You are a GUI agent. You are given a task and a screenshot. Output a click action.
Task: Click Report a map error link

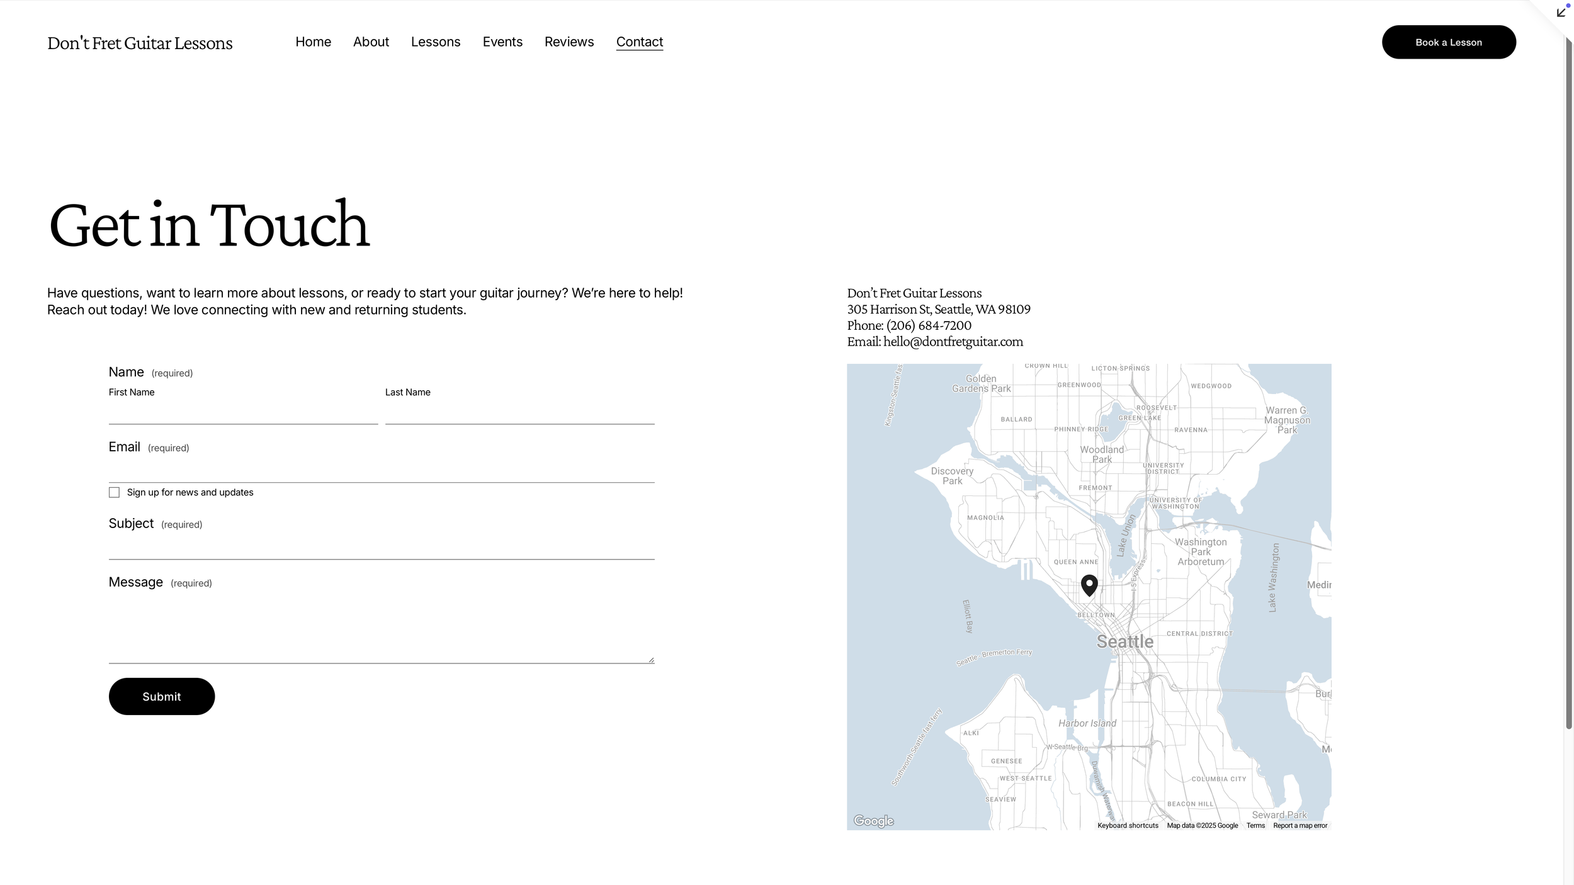1299,826
